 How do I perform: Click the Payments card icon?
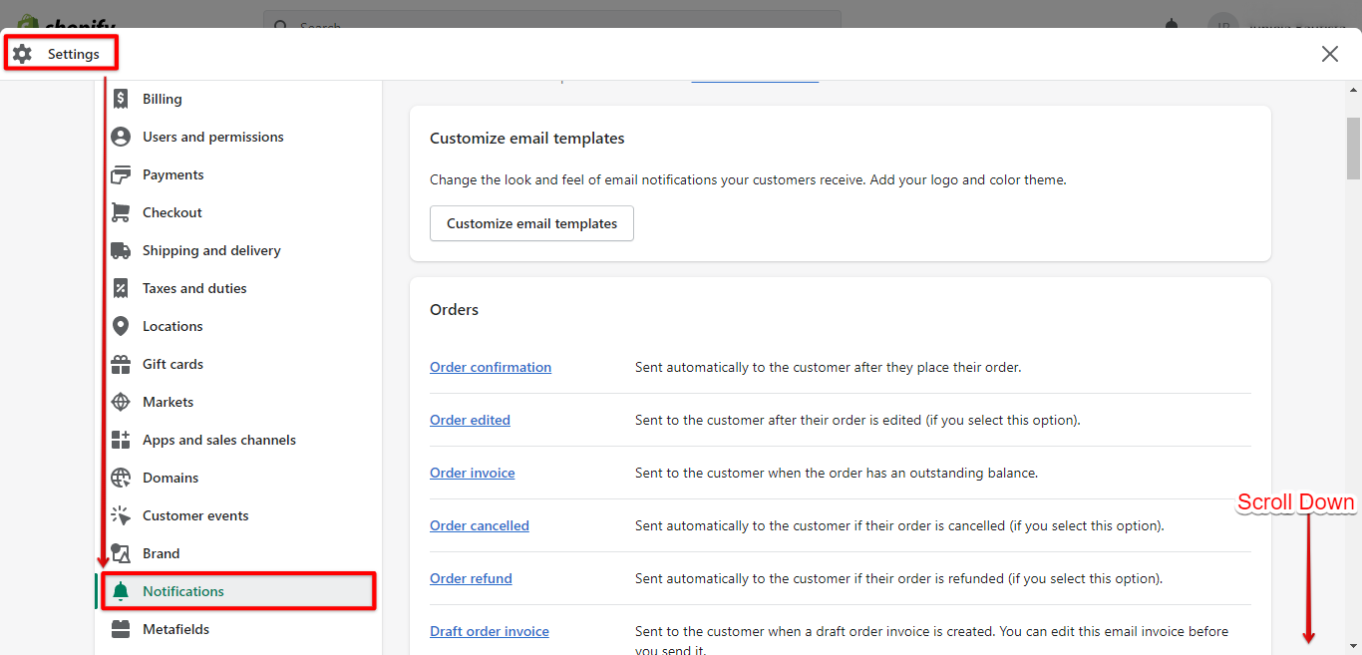(121, 174)
